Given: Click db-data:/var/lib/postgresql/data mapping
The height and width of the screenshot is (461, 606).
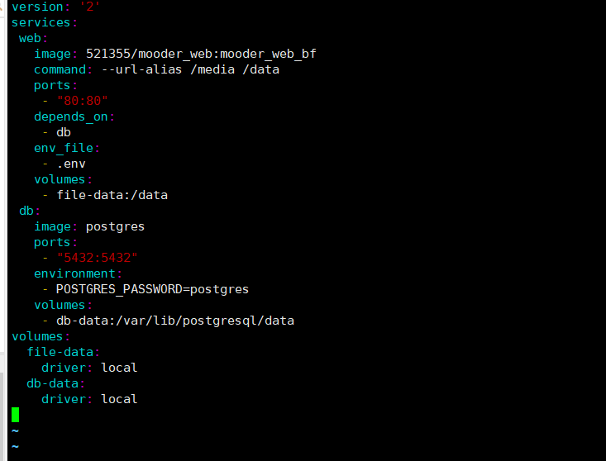Looking at the screenshot, I should (x=175, y=321).
